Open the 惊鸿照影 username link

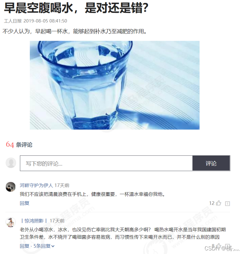tap(34, 221)
